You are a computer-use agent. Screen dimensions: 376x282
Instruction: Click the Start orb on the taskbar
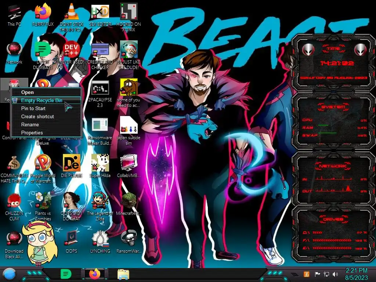click(x=10, y=274)
